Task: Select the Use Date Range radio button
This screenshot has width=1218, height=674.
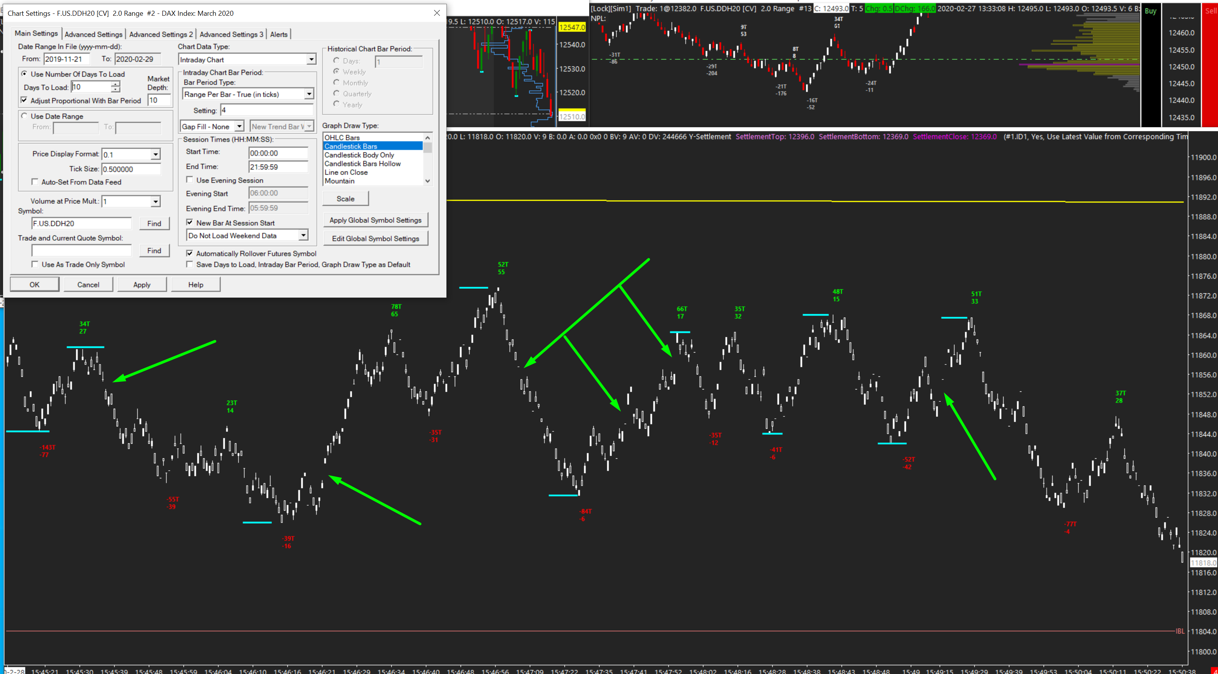Action: point(25,116)
